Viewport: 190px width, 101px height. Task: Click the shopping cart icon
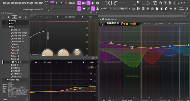175,9
